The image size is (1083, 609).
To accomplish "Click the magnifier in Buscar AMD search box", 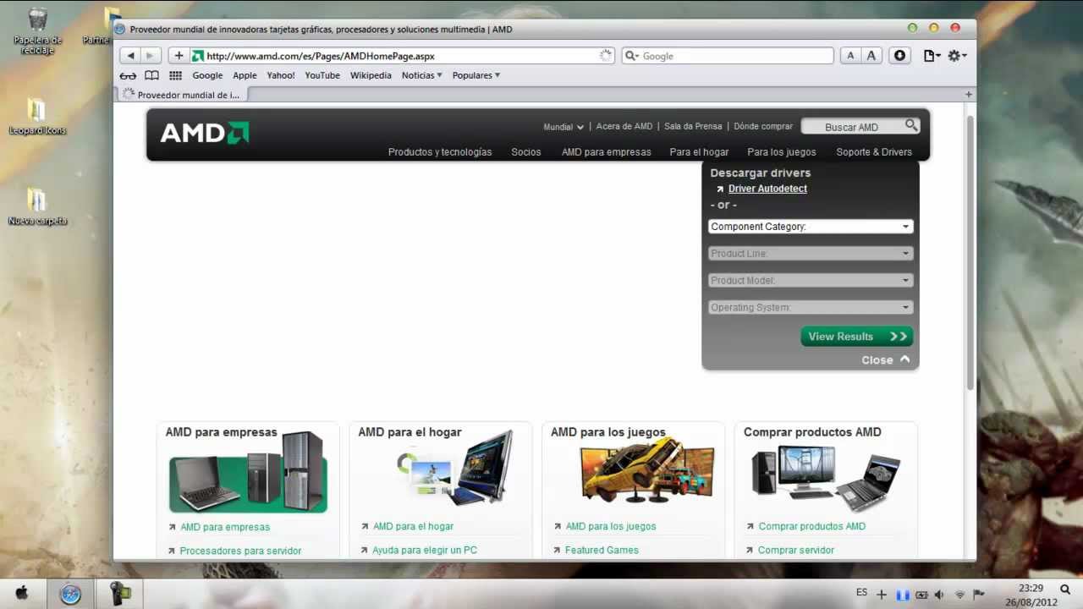I will tap(911, 125).
